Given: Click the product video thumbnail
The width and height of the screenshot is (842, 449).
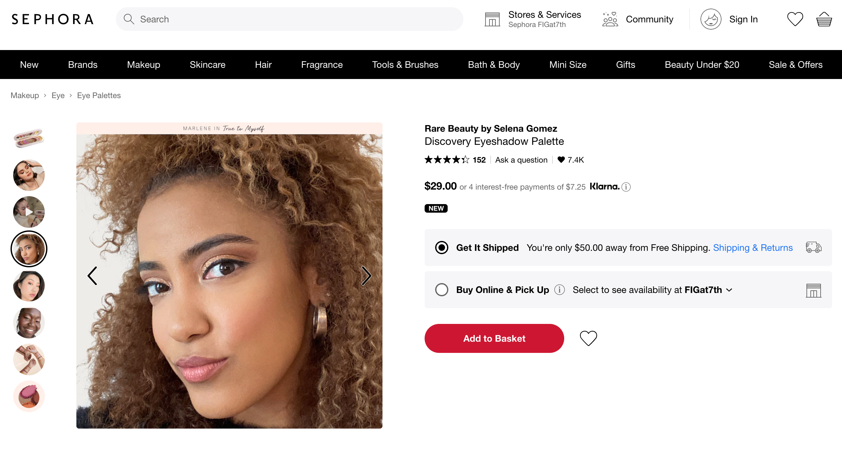Looking at the screenshot, I should point(29,212).
